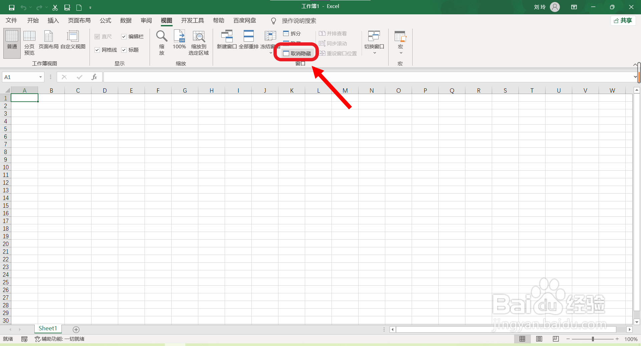This screenshot has width=641, height=346.
Task: Click 全部重排 (Arrange All)
Action: click(x=249, y=39)
